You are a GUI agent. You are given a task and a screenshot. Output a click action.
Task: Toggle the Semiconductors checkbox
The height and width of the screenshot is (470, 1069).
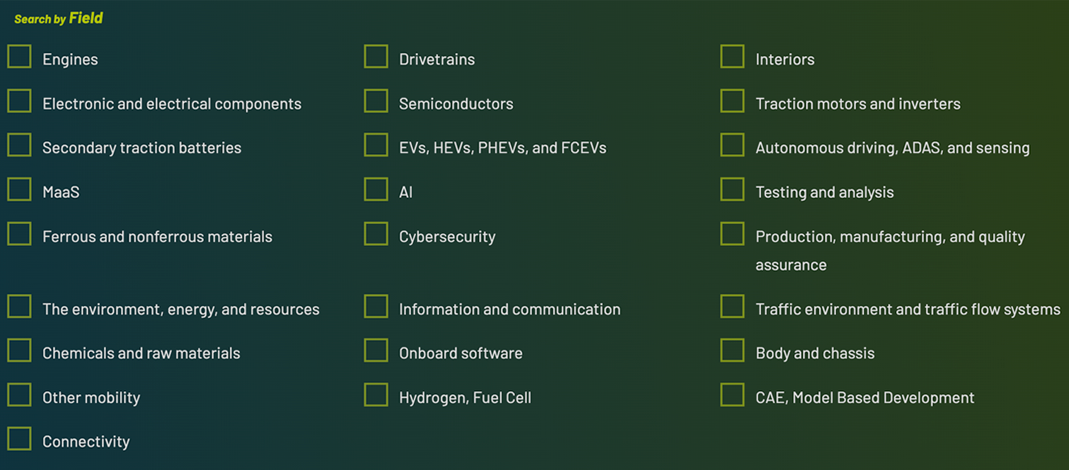(376, 101)
